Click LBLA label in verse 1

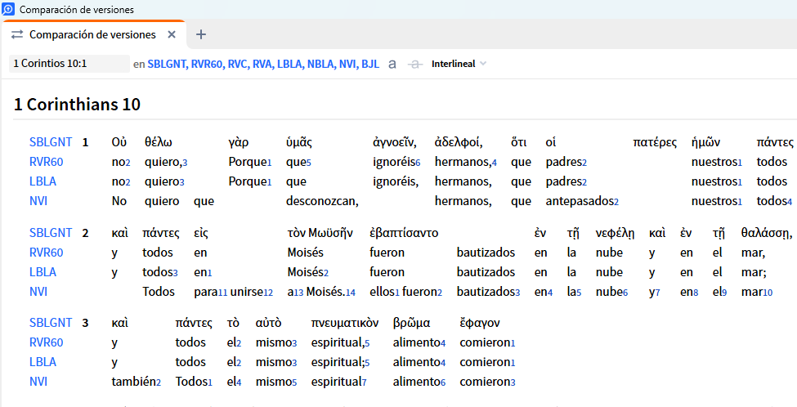[43, 181]
